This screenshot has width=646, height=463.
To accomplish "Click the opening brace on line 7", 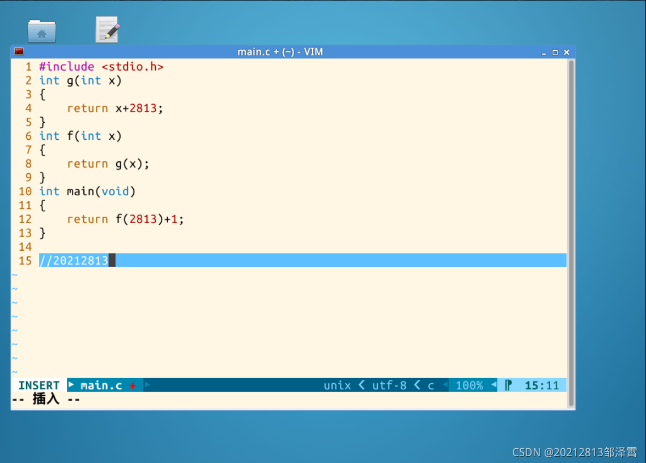I will (x=42, y=150).
